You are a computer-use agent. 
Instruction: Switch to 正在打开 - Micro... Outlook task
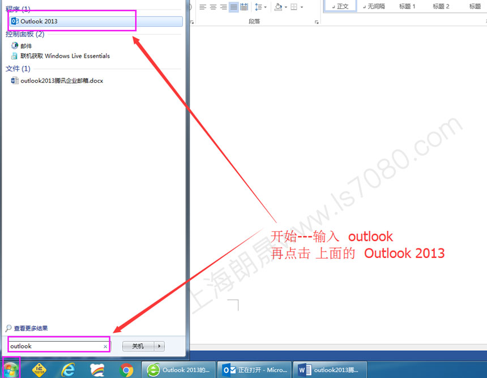254,370
